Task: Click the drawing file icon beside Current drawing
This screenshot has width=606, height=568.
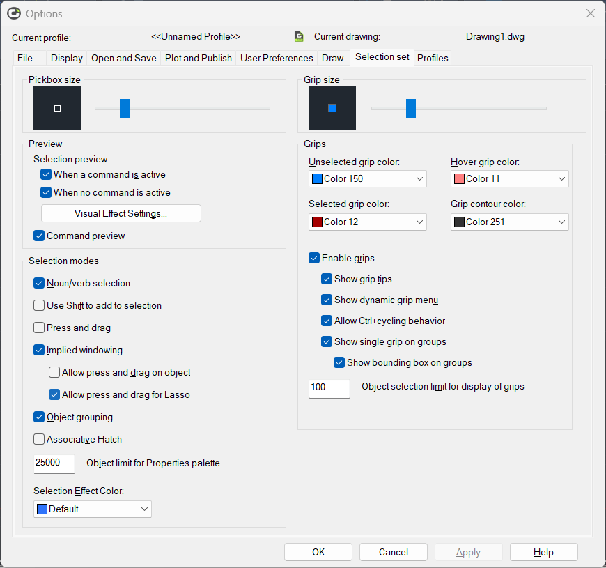Action: (x=299, y=36)
